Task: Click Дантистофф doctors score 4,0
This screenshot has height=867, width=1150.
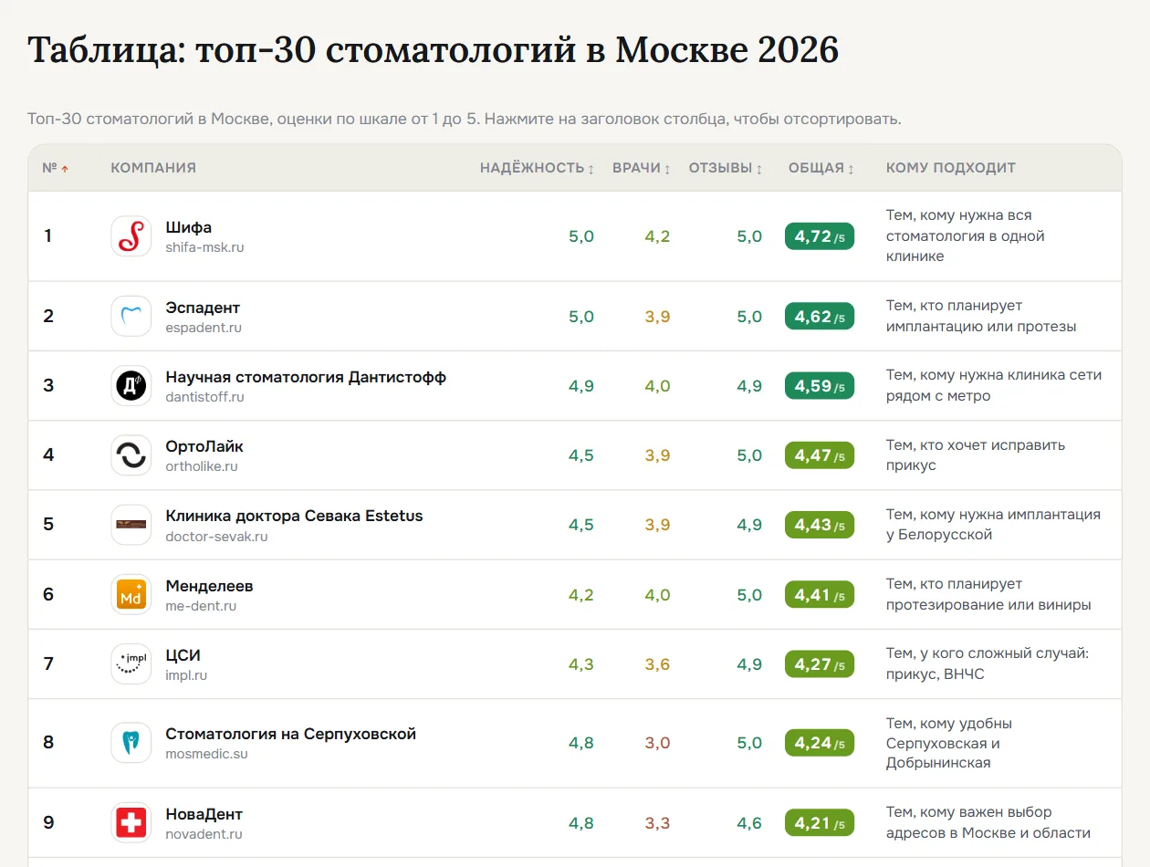Action: tap(657, 386)
